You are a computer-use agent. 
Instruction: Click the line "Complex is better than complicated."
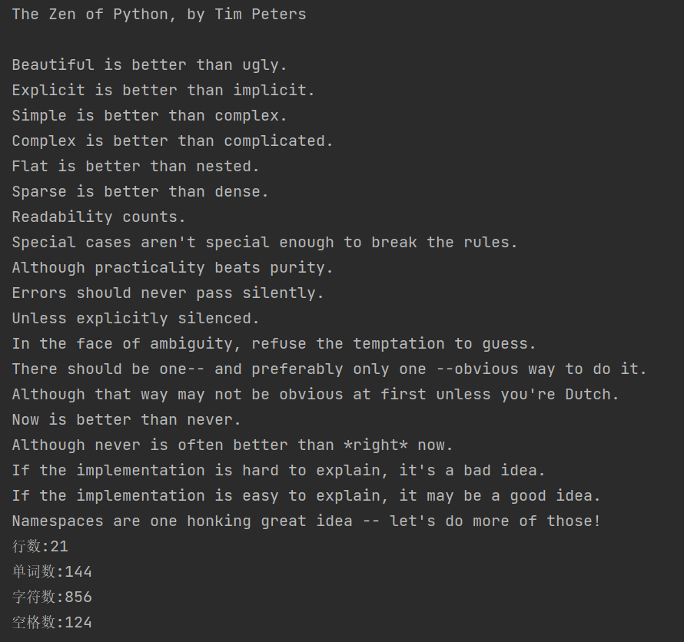pos(172,141)
